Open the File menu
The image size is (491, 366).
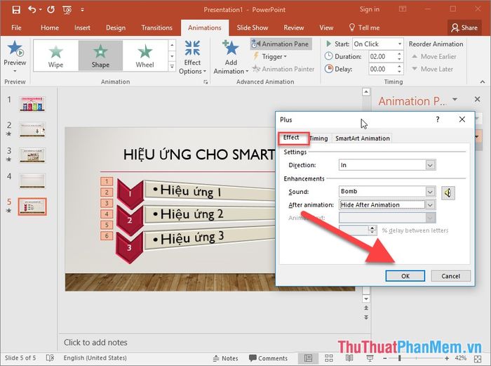(16, 27)
